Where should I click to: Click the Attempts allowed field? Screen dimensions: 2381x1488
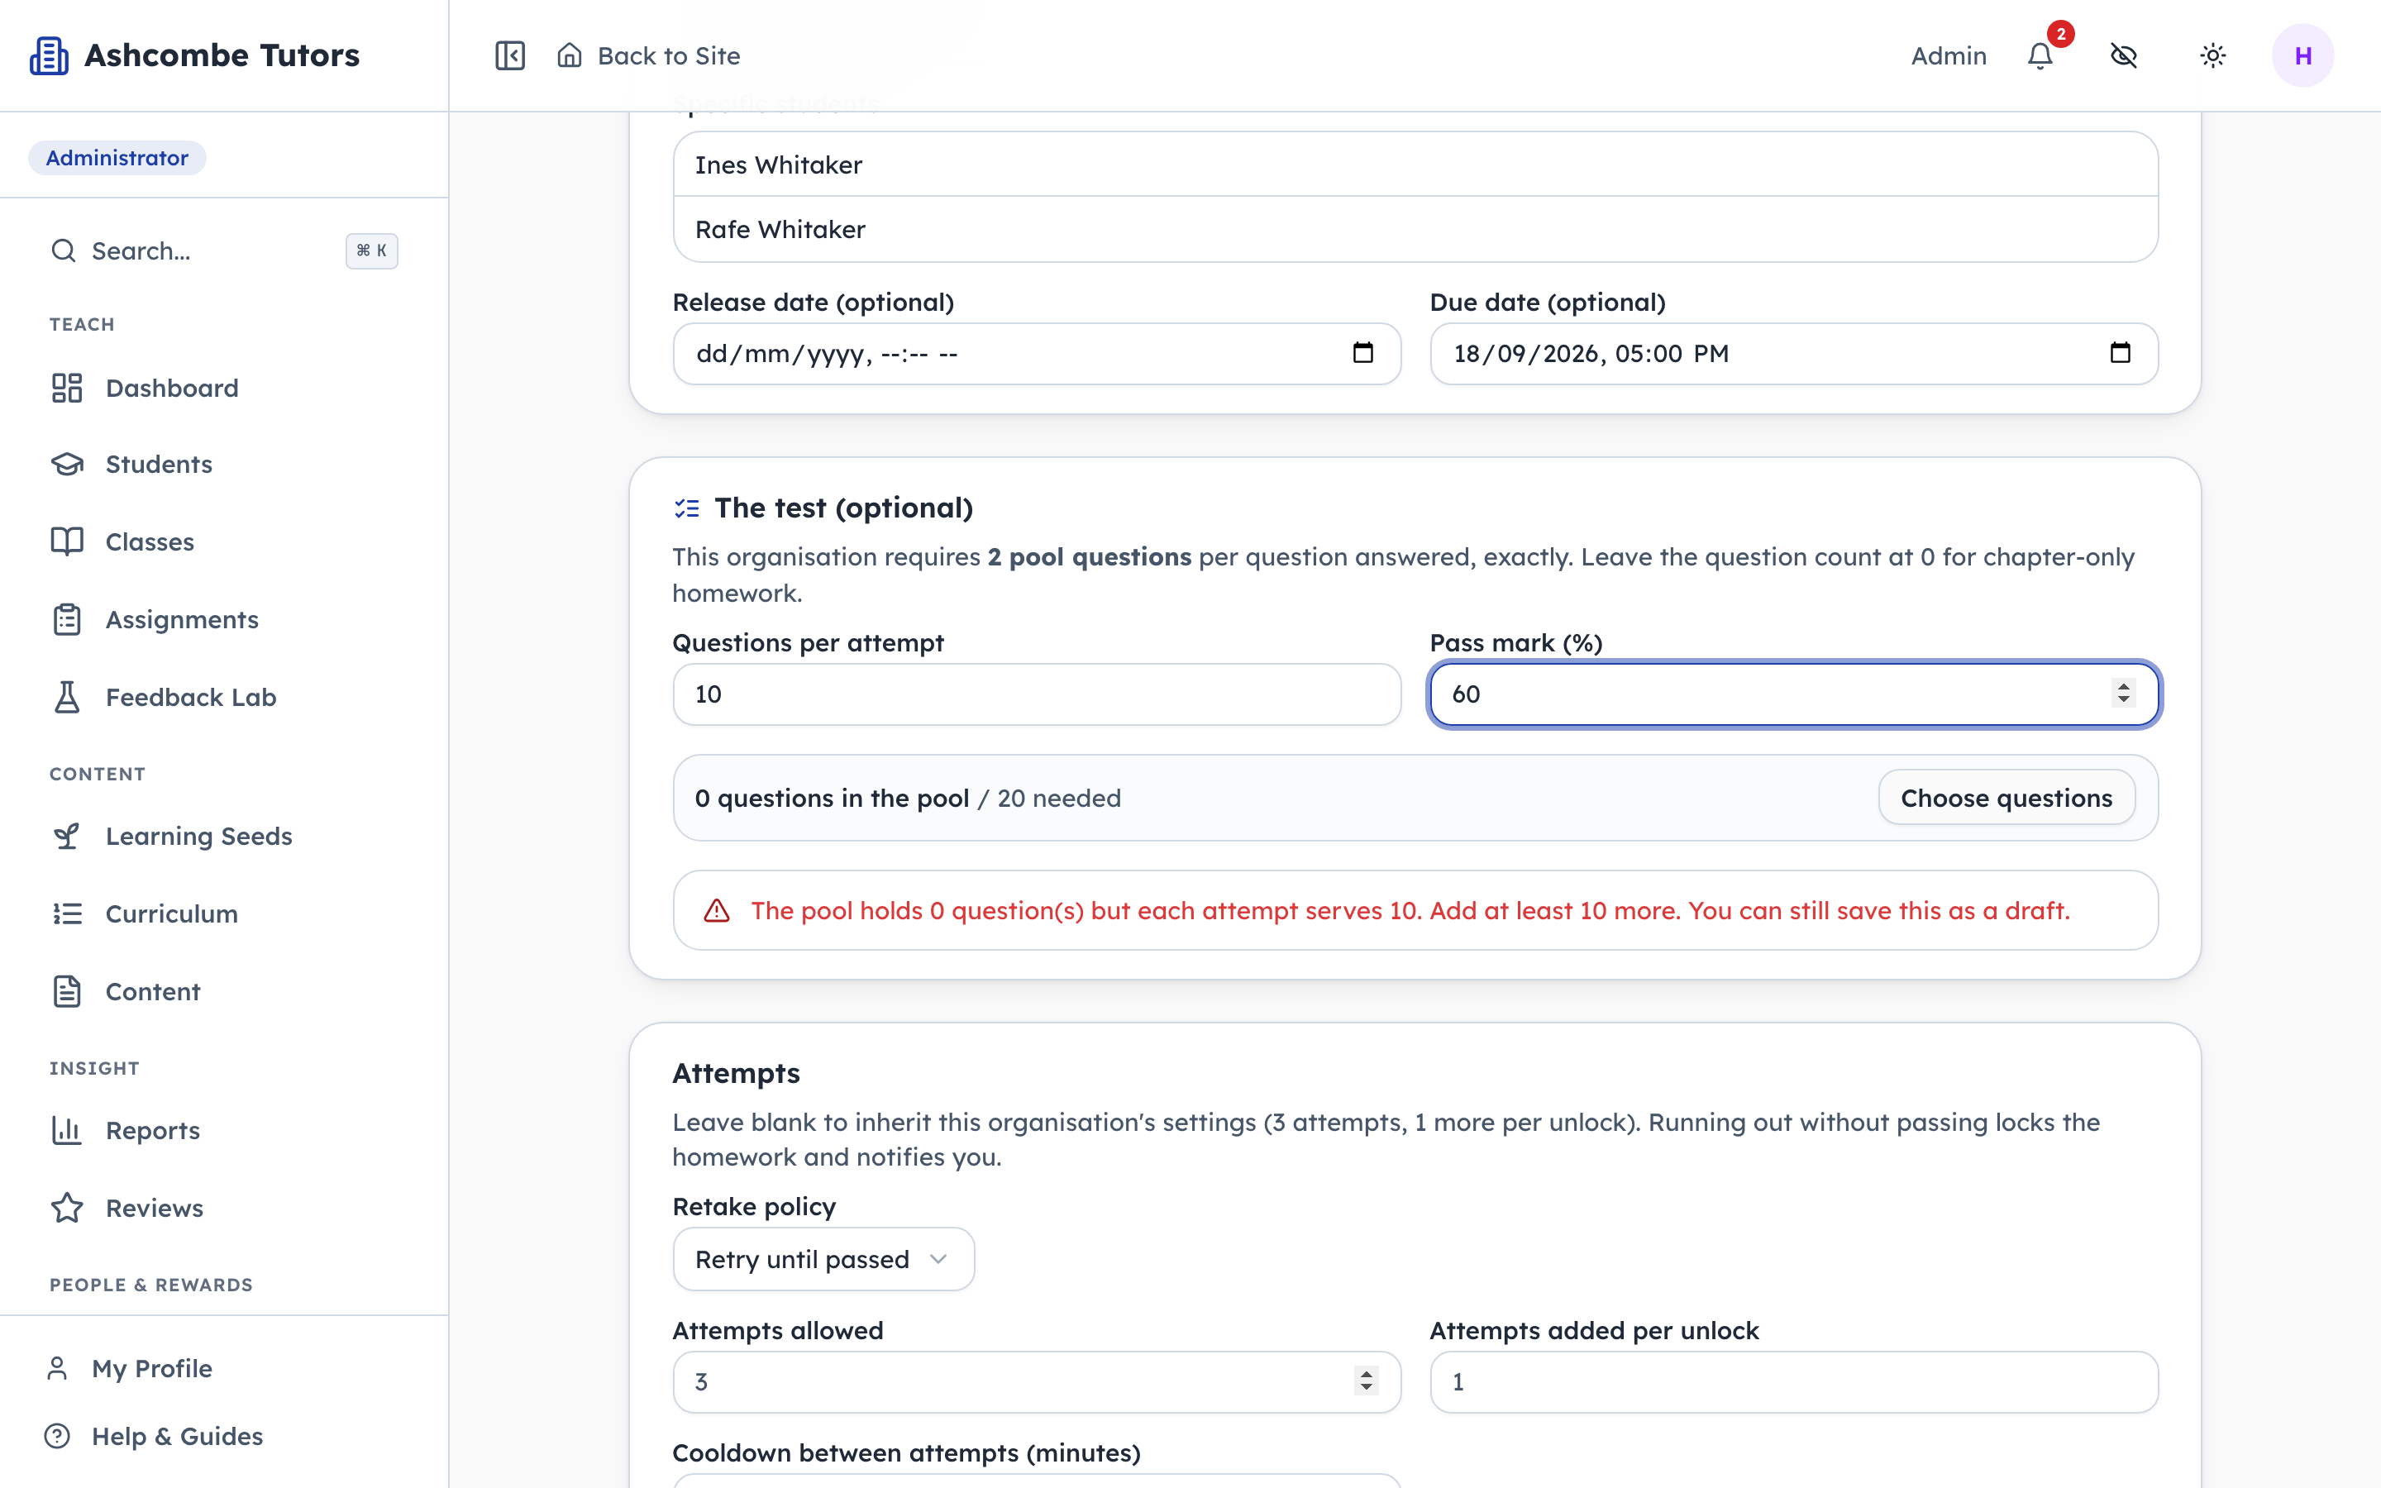pos(1036,1381)
